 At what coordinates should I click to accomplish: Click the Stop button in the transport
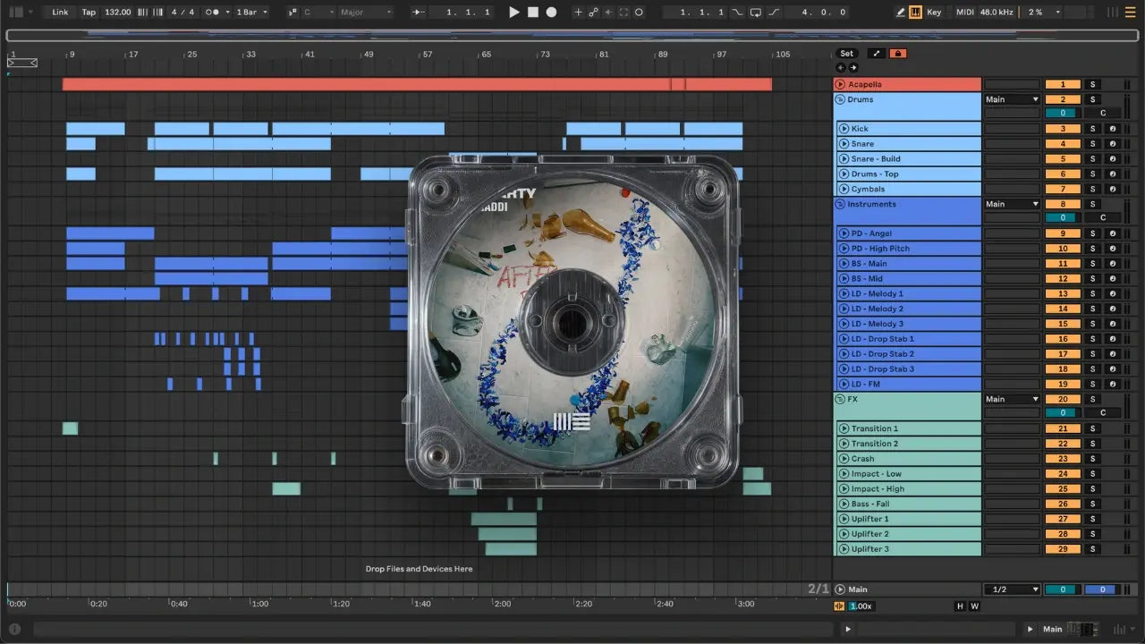532,13
